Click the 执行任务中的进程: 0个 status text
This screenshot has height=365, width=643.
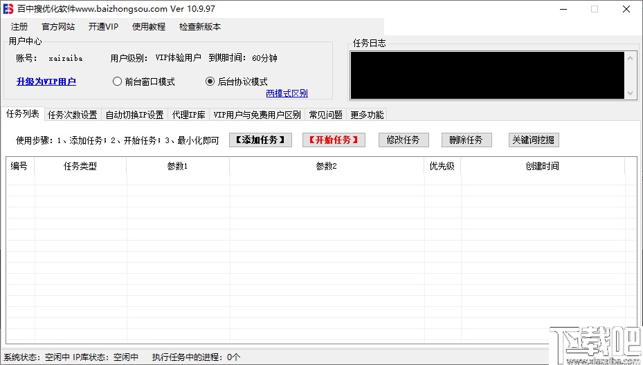196,357
